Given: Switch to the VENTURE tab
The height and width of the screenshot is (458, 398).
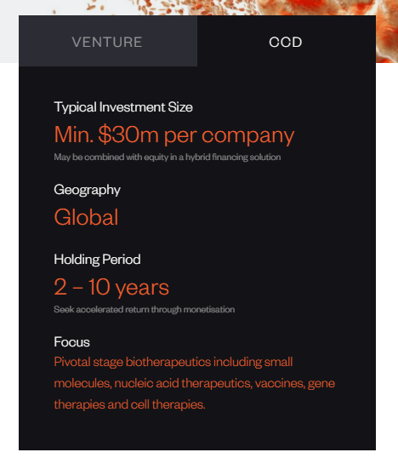Looking at the screenshot, I should tap(108, 41).
